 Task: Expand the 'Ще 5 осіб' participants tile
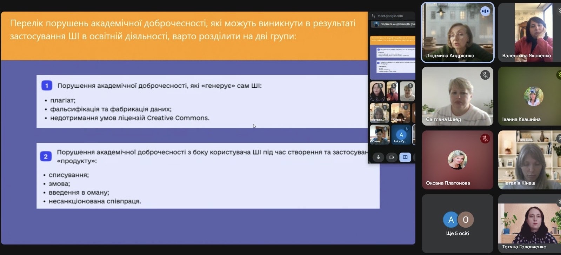point(457,223)
